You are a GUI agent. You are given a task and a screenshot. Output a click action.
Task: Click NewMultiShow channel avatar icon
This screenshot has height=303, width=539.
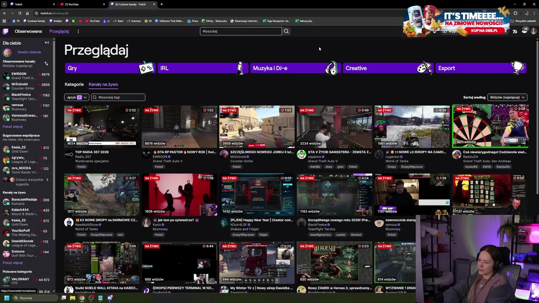(69, 223)
